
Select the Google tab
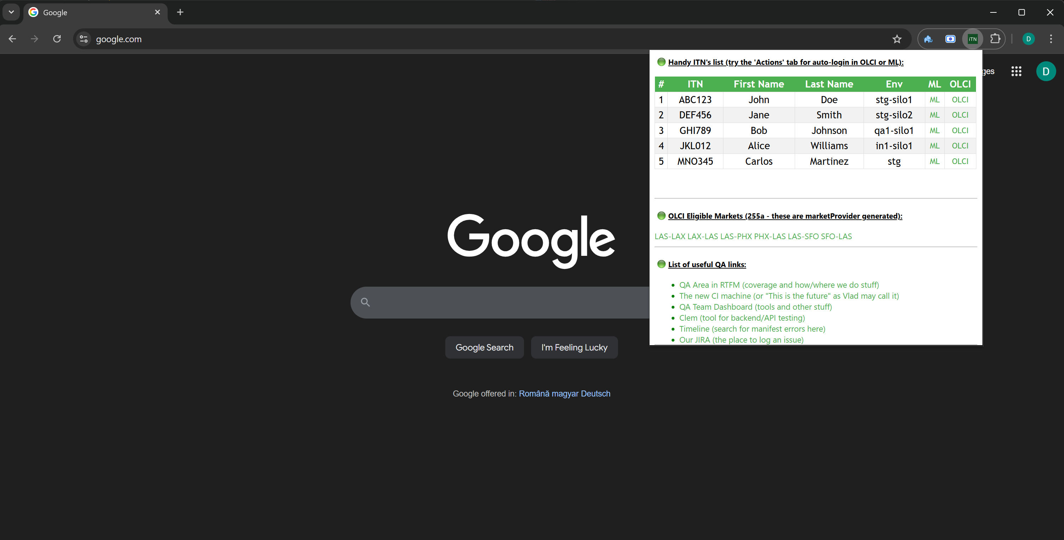(x=95, y=13)
